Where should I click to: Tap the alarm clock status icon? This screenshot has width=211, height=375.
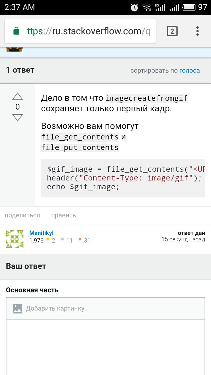135,7
